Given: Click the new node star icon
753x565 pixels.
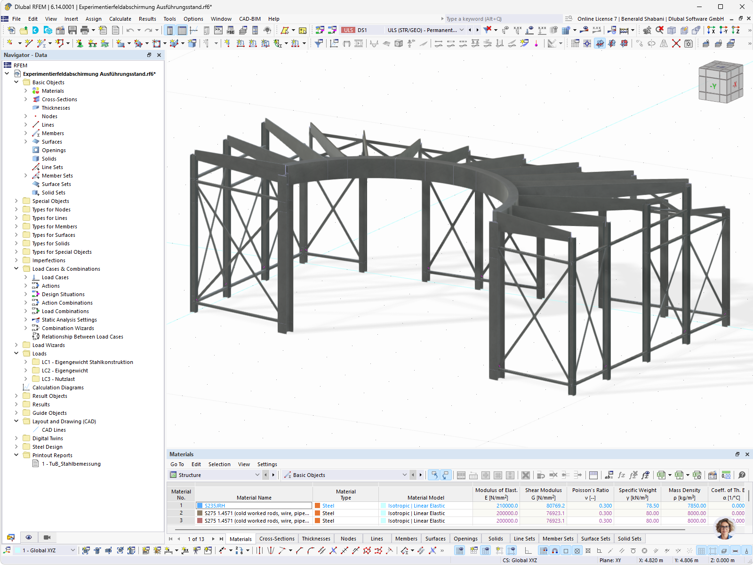Looking at the screenshot, I should [9, 43].
